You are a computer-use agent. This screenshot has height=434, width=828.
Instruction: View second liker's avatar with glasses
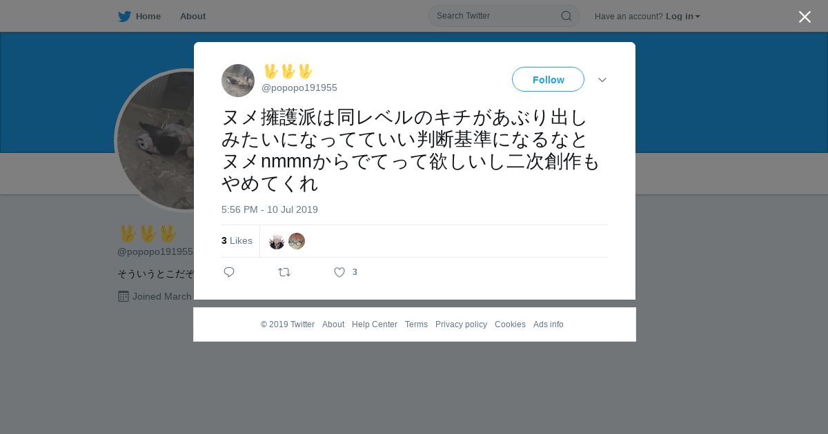[297, 241]
